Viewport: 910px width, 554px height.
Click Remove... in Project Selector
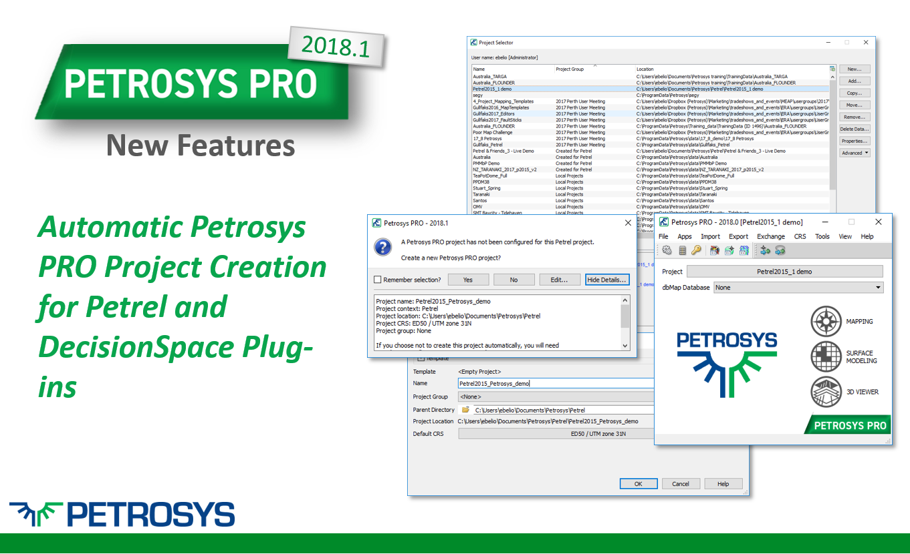(x=855, y=117)
